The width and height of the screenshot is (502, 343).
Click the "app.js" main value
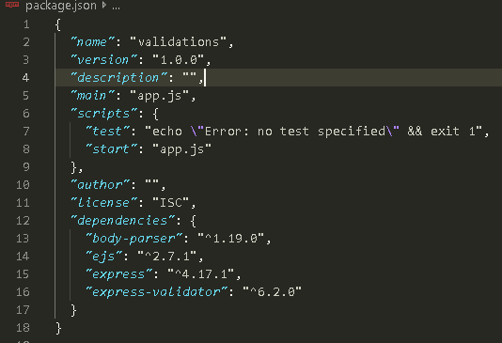coord(160,96)
